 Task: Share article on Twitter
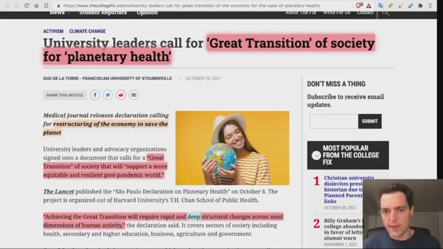(108, 95)
